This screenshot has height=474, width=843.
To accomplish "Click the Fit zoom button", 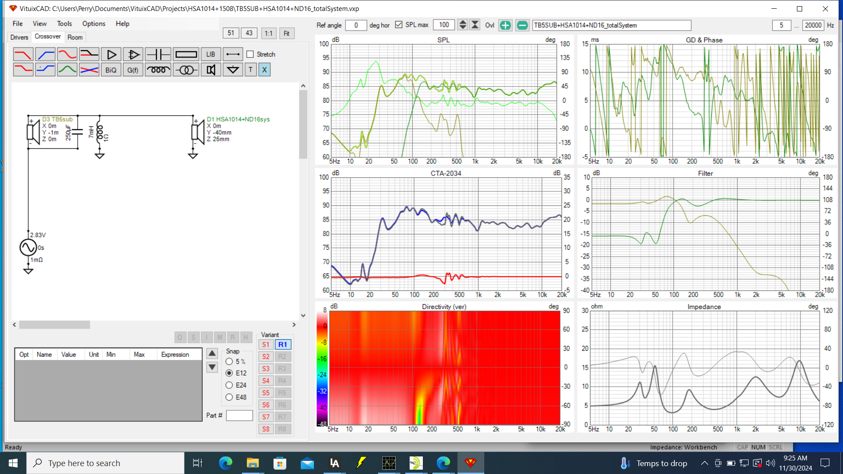I will point(287,33).
